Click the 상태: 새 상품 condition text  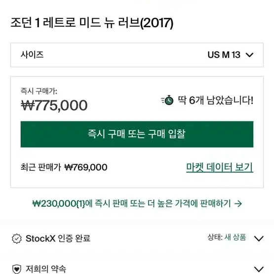[x=227, y=237]
